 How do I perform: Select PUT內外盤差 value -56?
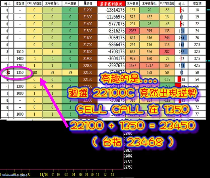[x=167, y=10]
